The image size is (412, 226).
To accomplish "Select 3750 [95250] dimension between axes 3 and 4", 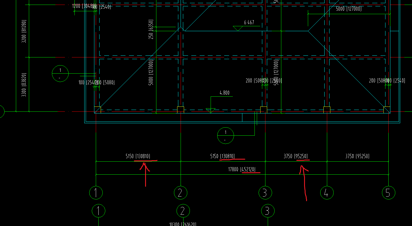I will coord(295,156).
